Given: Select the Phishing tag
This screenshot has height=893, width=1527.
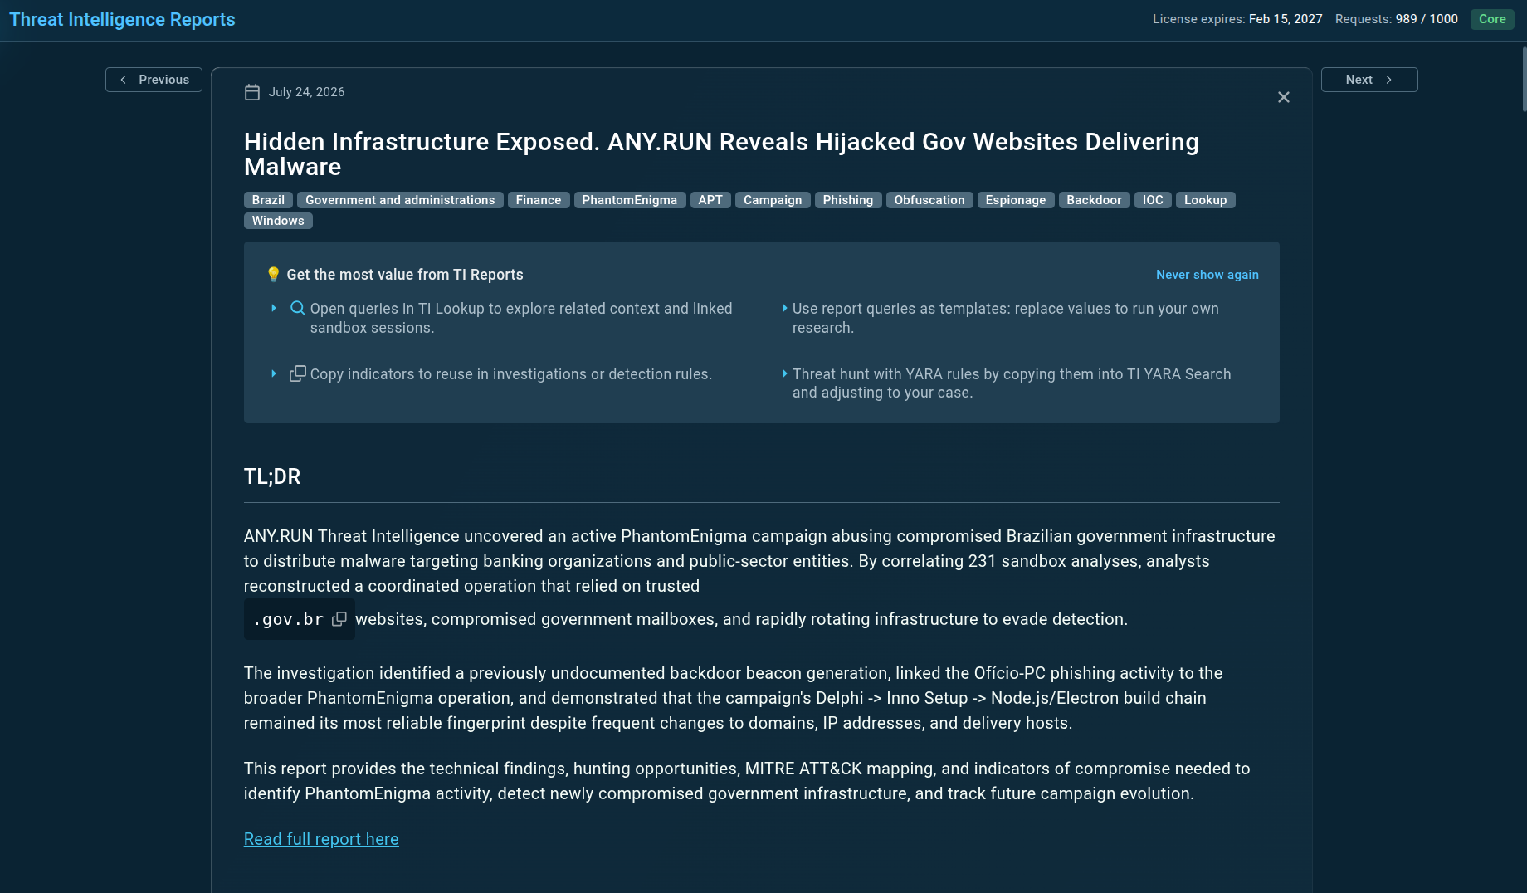Looking at the screenshot, I should point(848,200).
